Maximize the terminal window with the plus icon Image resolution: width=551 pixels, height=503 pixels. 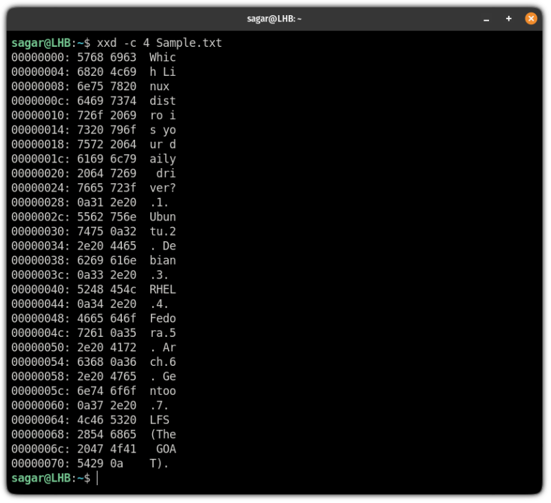coord(510,19)
